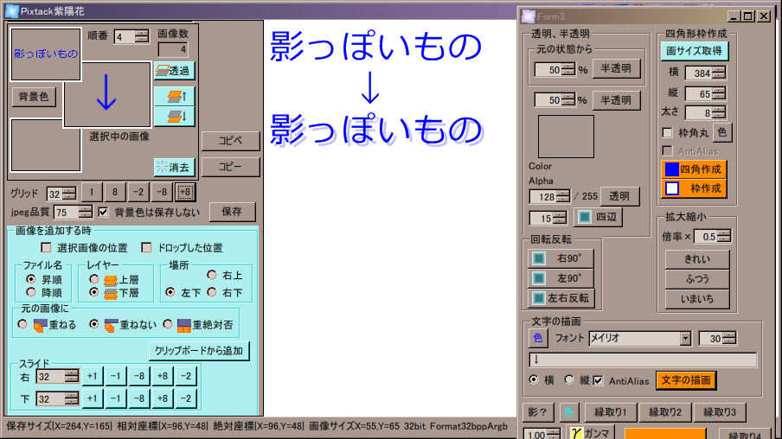Rotate image with 左90° button
Screen dimensions: 782x439
pos(561,278)
